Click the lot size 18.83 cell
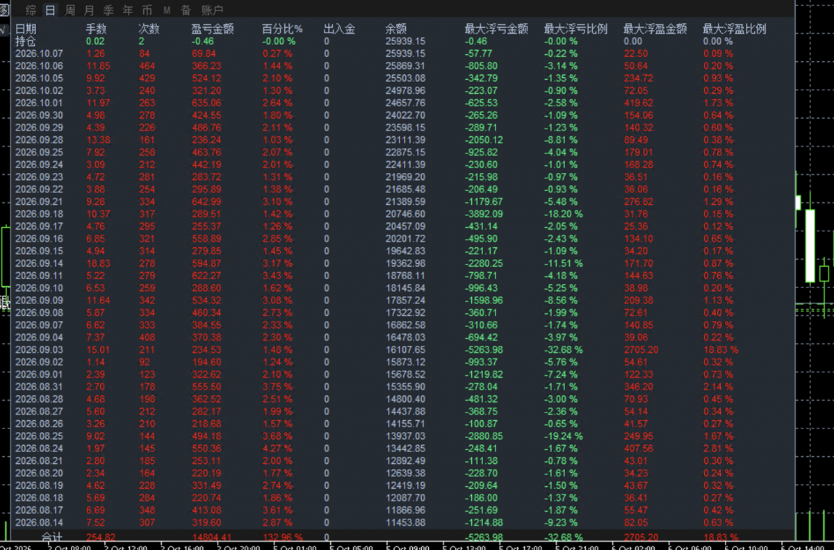The image size is (834, 550). tap(98, 263)
